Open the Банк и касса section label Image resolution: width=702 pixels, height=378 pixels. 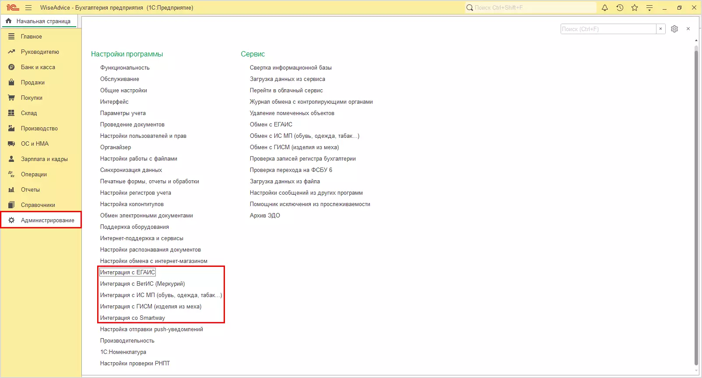(x=38, y=67)
